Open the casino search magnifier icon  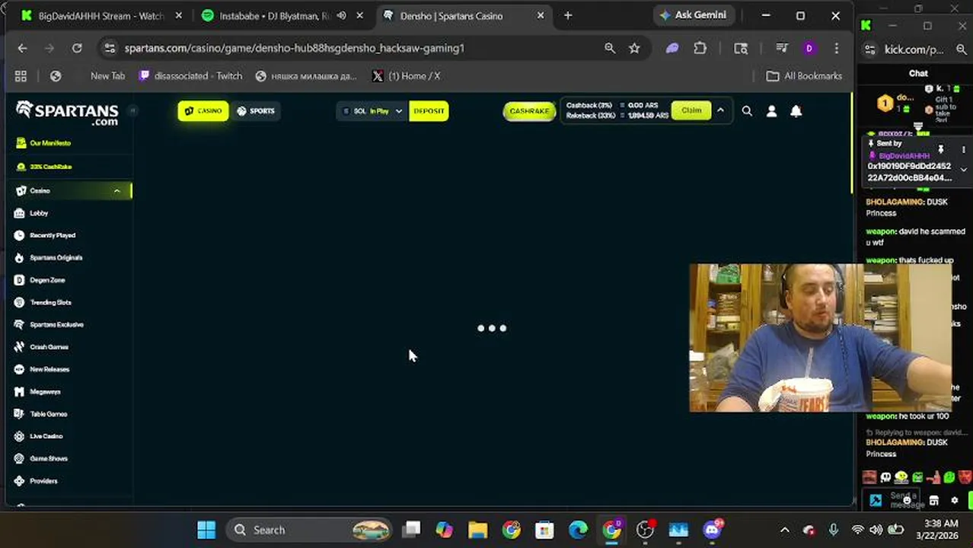click(x=747, y=111)
